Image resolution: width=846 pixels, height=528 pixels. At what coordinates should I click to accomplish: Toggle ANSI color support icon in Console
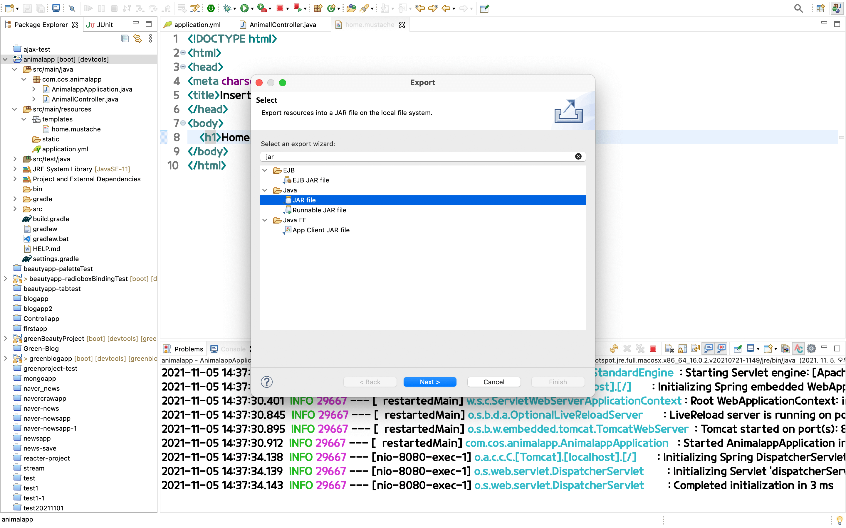pos(798,348)
